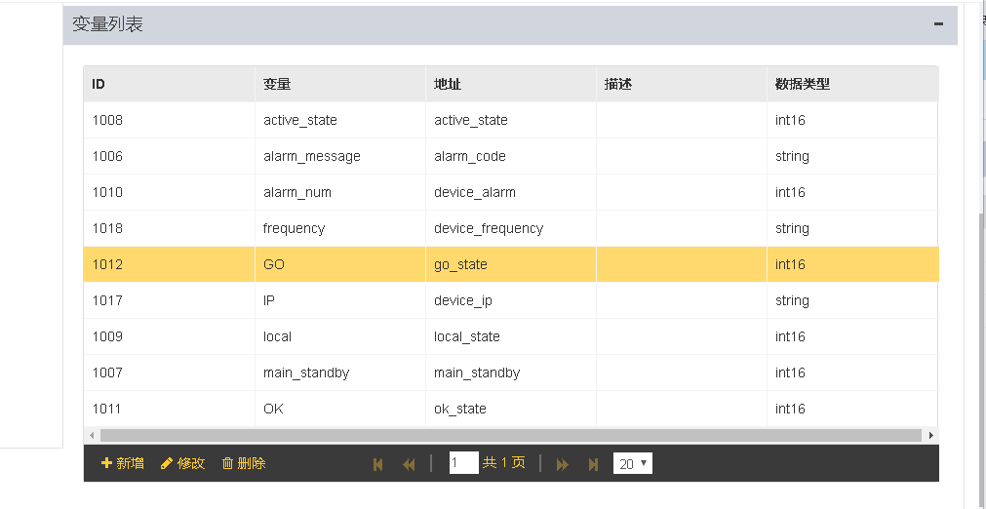Click the highlighted GO variable cell

click(340, 264)
